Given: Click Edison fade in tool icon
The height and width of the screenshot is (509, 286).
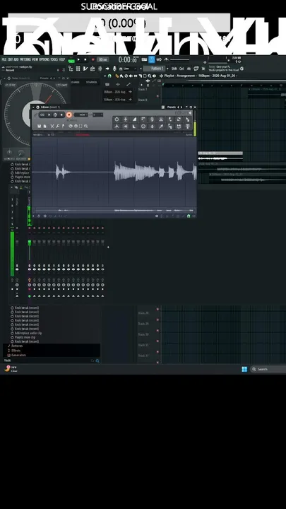Looking at the screenshot, I should coord(134,119).
